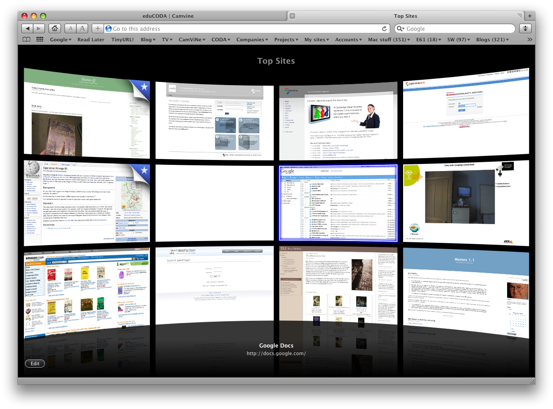Click the bug report button
This screenshot has height=409, width=553.
pyautogui.click(x=526, y=29)
